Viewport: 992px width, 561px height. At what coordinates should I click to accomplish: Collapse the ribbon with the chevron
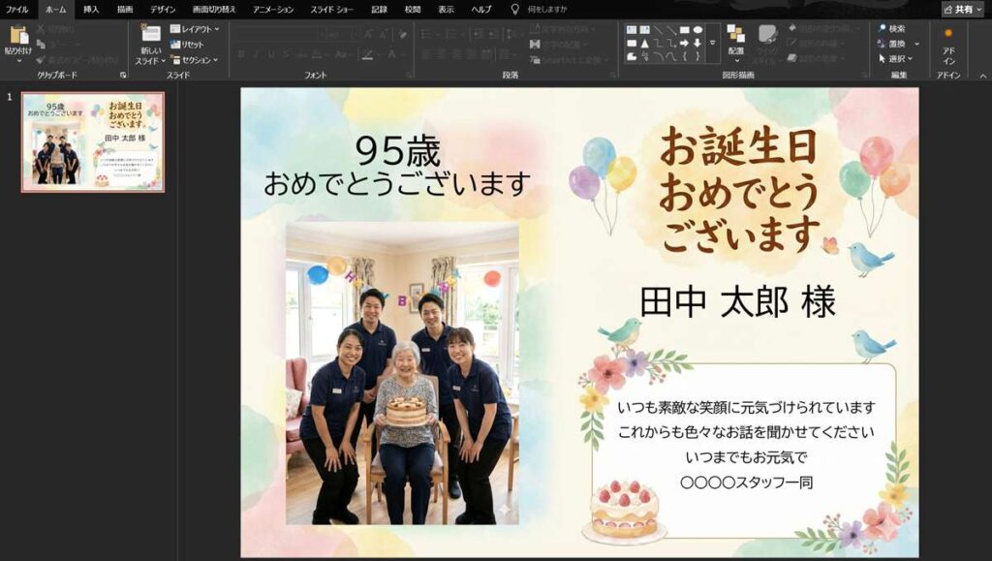point(979,75)
